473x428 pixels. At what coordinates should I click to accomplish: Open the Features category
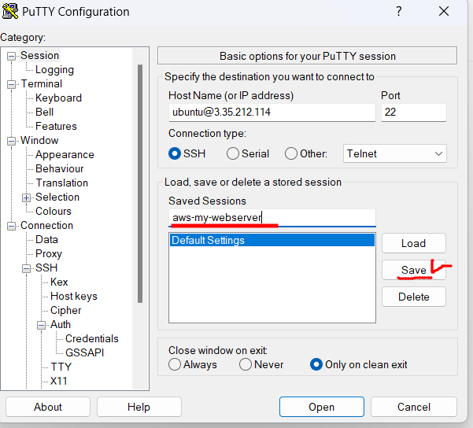click(x=56, y=127)
